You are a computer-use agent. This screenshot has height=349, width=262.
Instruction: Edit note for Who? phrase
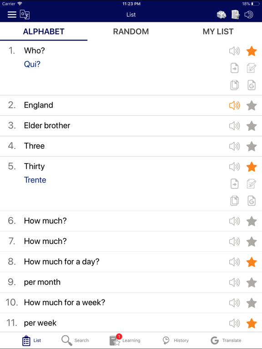tap(252, 68)
